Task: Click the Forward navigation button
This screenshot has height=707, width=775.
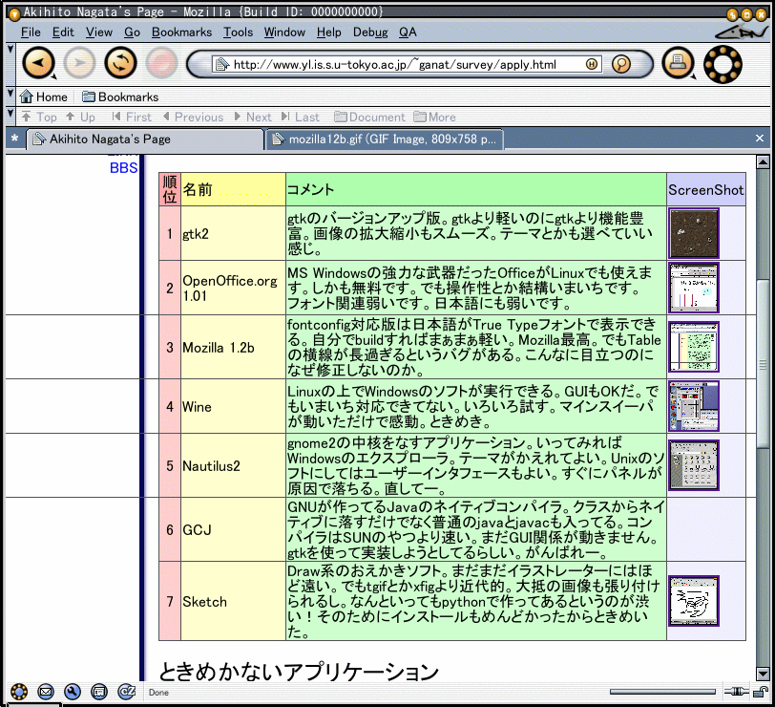Action: pyautogui.click(x=79, y=63)
